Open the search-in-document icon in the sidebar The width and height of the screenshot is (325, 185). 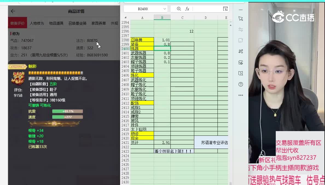(x=240, y=73)
